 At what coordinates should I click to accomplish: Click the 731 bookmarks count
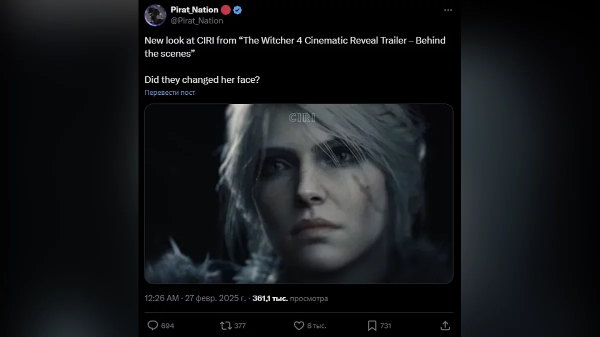coord(385,326)
